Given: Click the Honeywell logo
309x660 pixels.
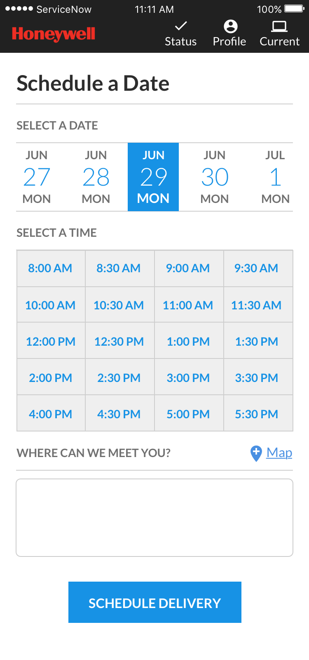Looking at the screenshot, I should tap(54, 34).
